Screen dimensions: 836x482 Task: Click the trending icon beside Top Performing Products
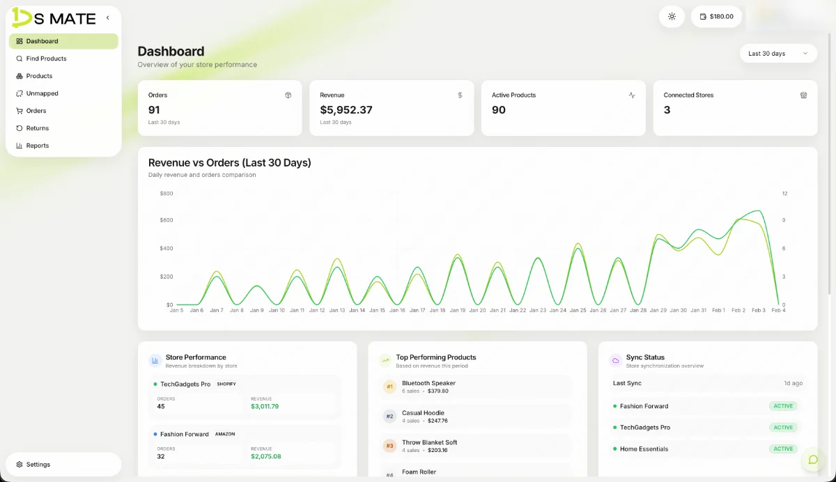[385, 361]
